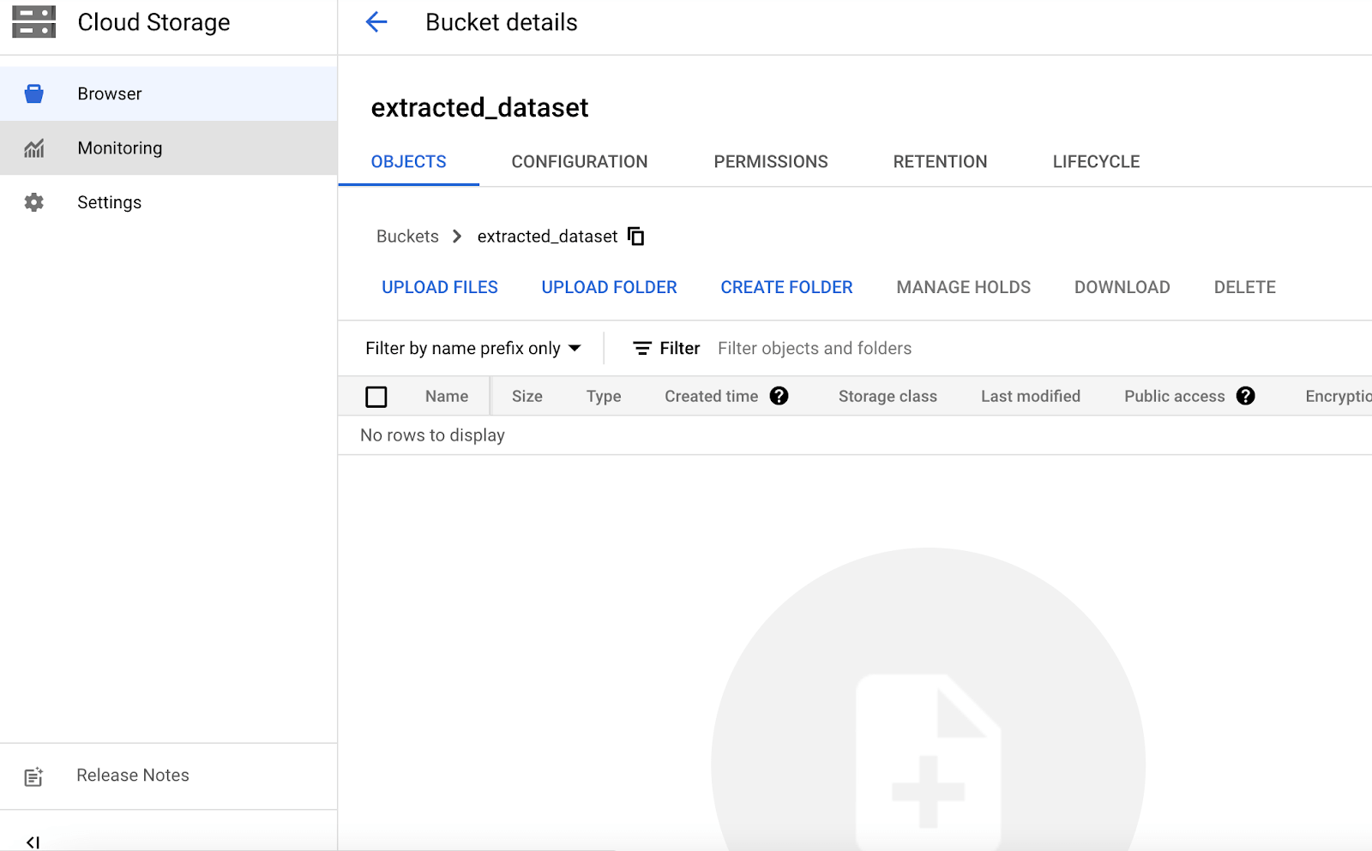Check the select-all objects checkbox
The width and height of the screenshot is (1372, 851).
coord(377,396)
